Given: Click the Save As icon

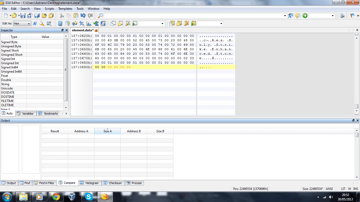Looking at the screenshot, I should tap(30, 16).
